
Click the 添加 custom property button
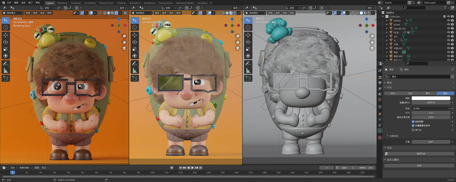(x=419, y=166)
